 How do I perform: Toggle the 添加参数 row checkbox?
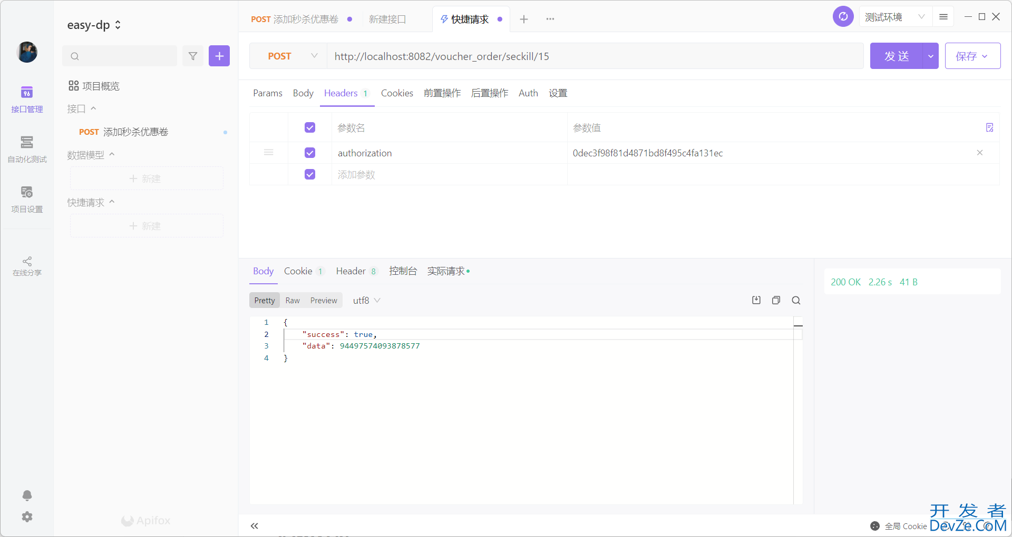pos(310,174)
